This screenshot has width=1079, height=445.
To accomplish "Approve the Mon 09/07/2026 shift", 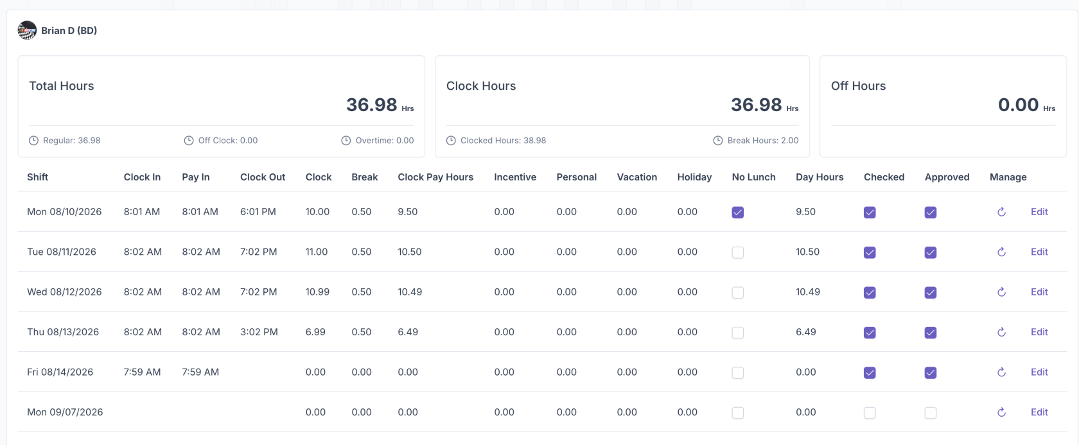I will tap(931, 413).
